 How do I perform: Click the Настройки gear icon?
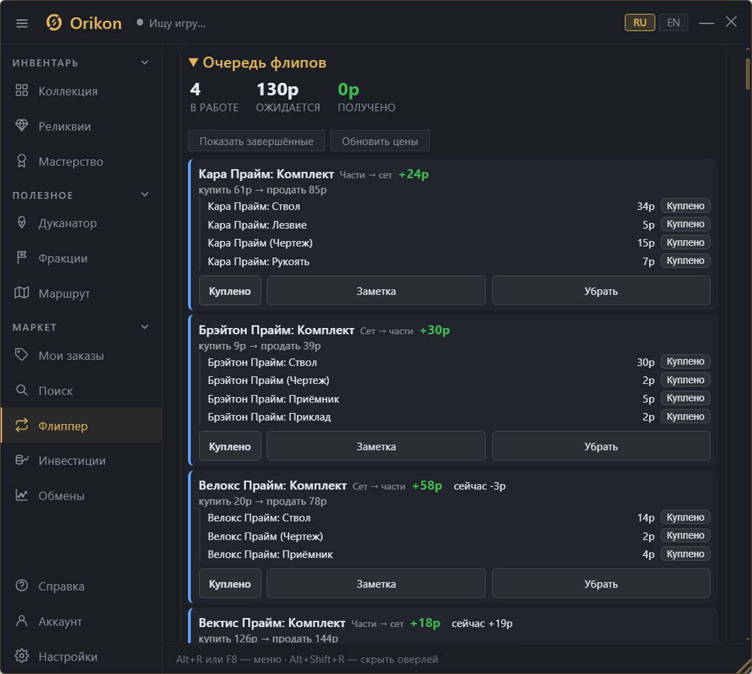coord(21,656)
